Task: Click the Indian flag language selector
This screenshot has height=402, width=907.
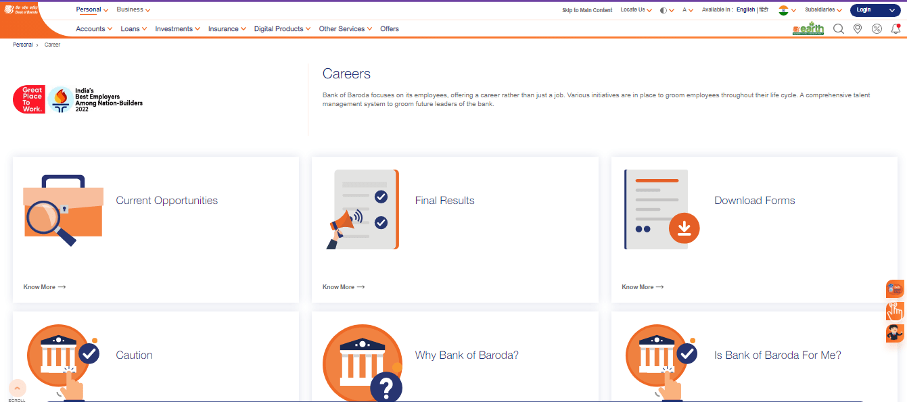Action: pos(785,9)
